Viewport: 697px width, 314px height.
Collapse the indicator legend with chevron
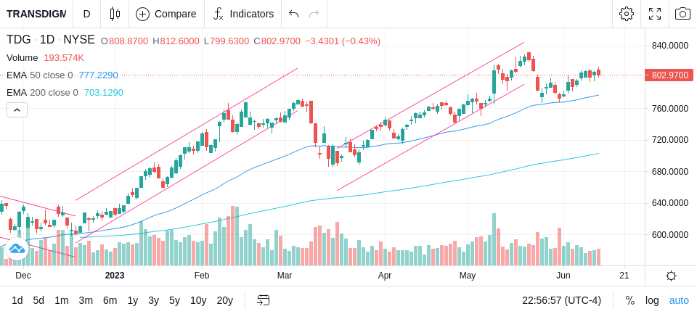coord(17,110)
